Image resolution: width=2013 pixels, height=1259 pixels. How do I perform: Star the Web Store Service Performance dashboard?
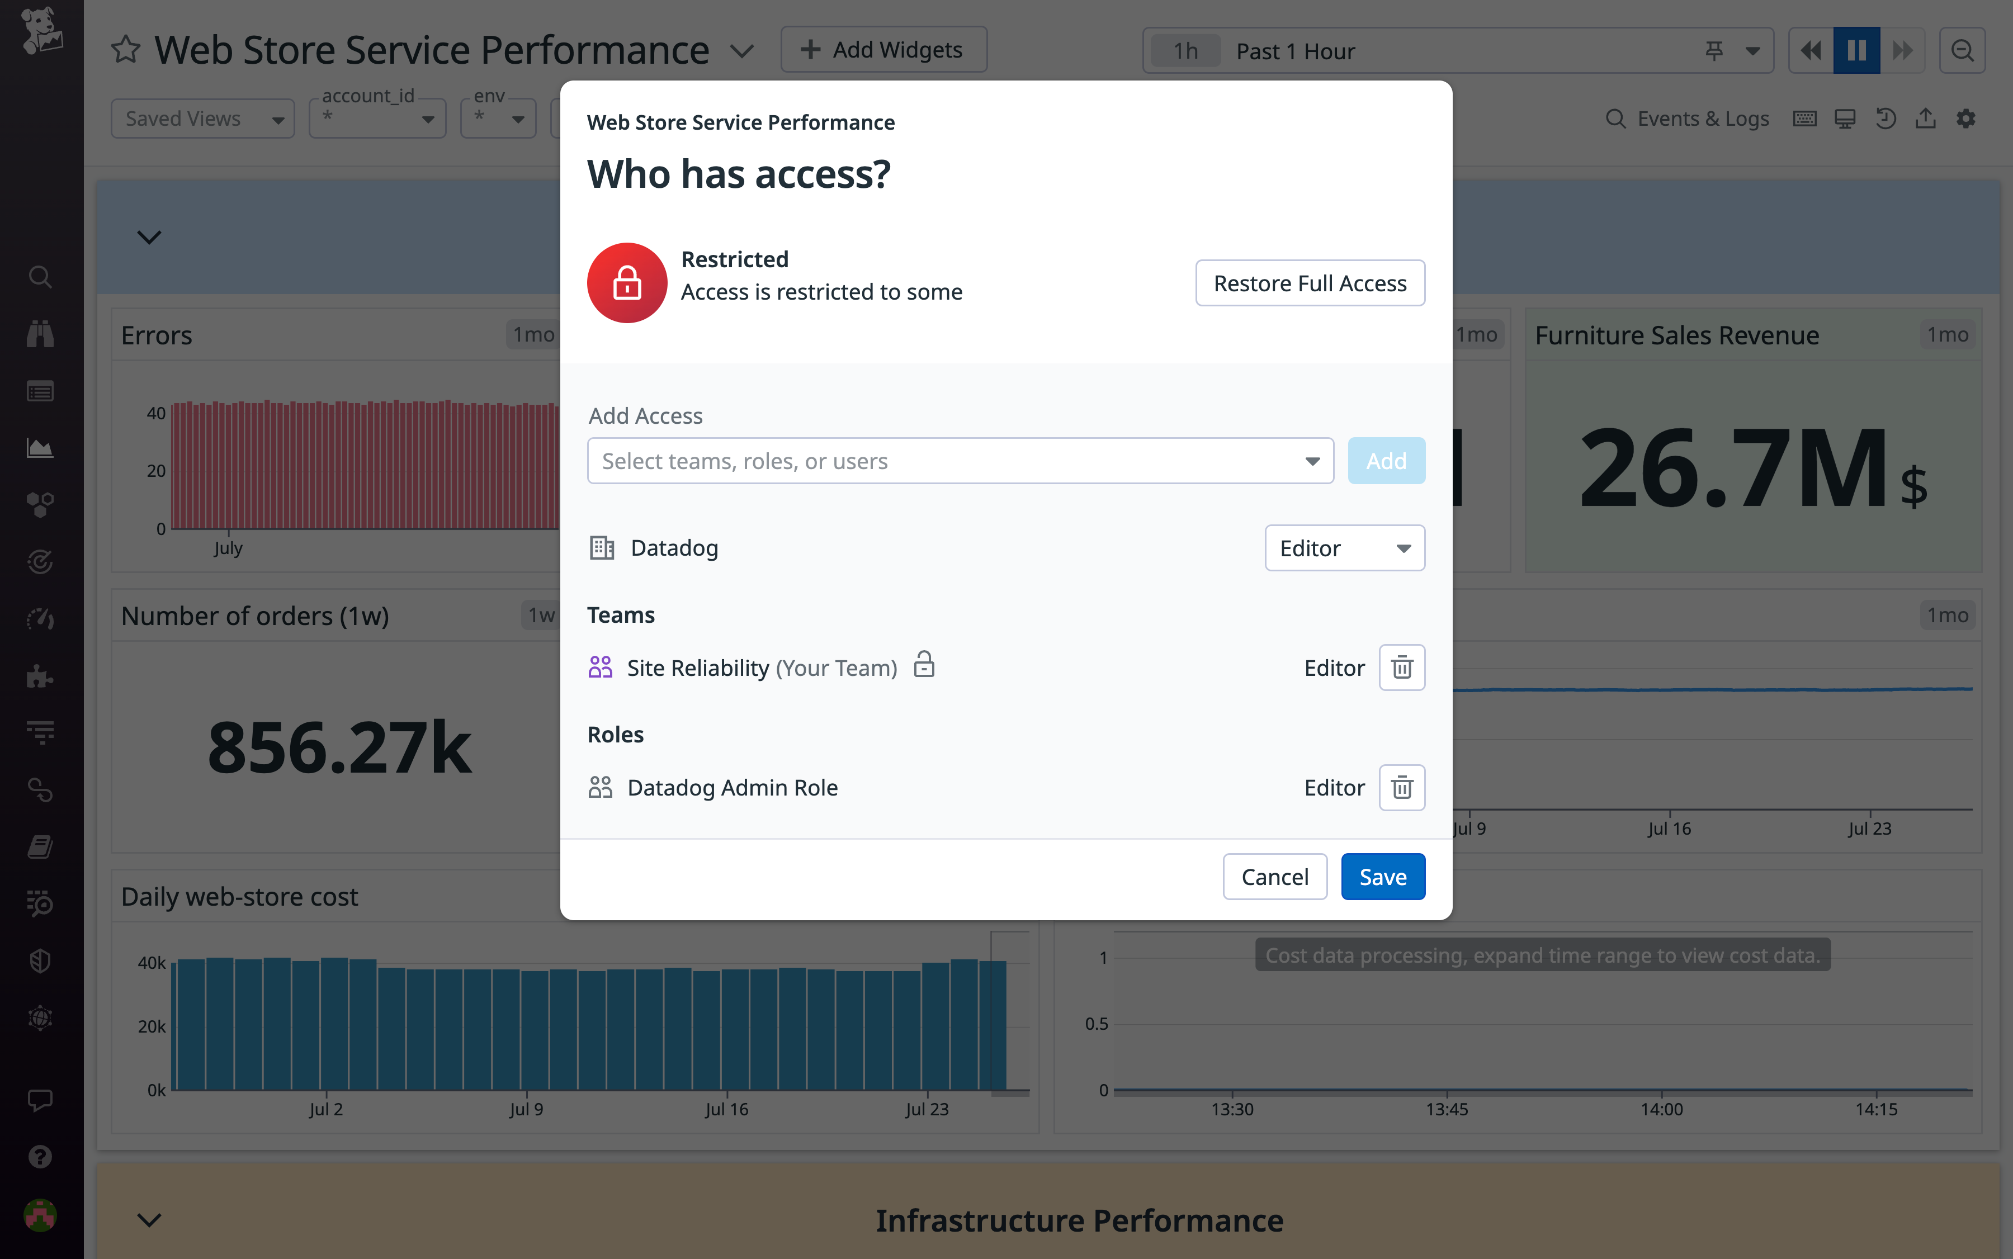pyautogui.click(x=126, y=49)
